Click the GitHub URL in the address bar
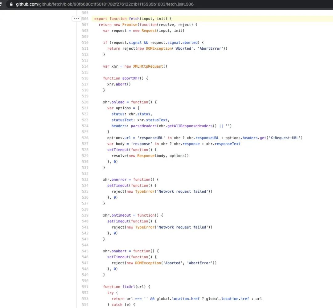The height and width of the screenshot is (308, 333). pos(105,4)
